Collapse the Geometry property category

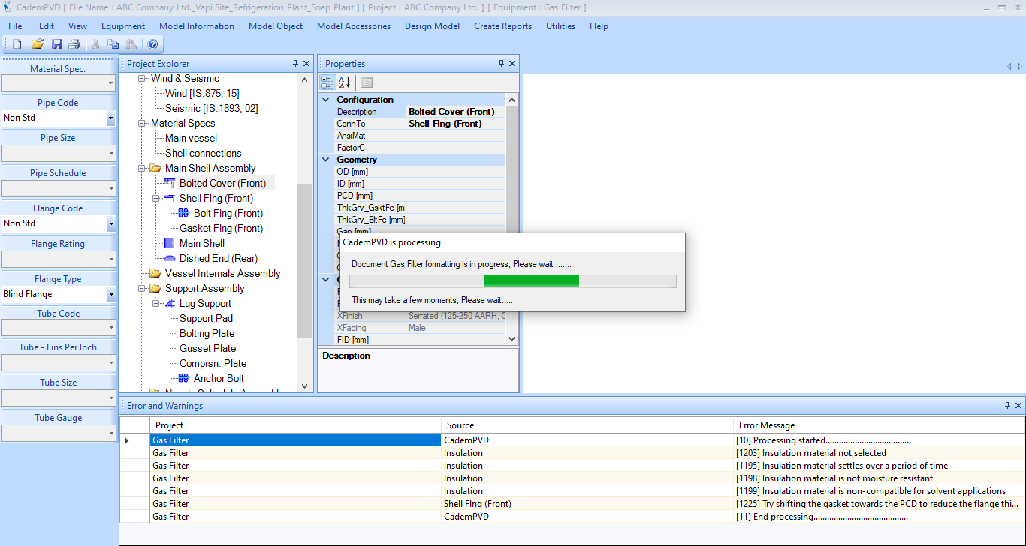pyautogui.click(x=326, y=160)
